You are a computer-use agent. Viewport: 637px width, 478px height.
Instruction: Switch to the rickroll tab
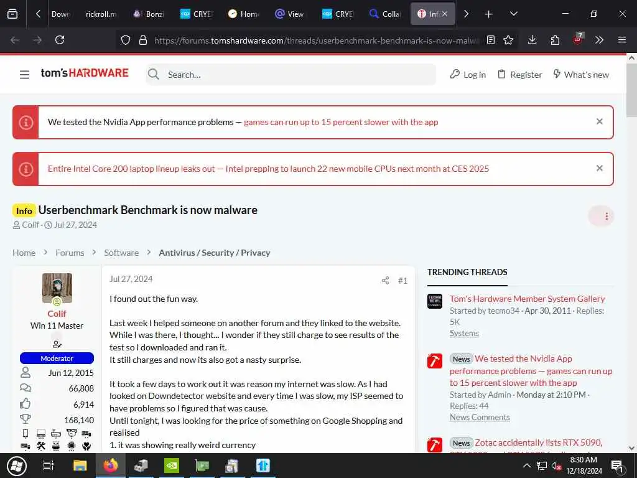[101, 14]
